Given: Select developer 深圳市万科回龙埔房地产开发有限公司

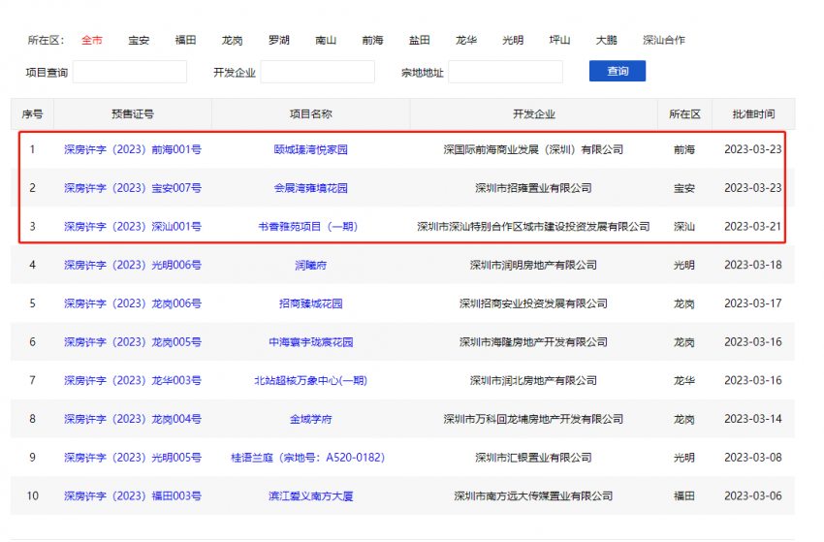Looking at the screenshot, I should pos(533,419).
